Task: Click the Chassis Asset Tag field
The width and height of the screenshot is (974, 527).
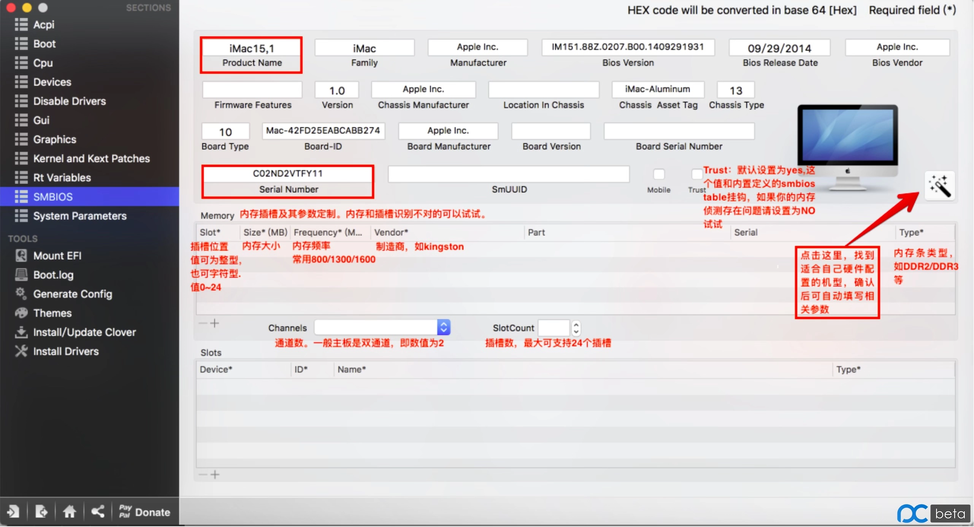Action: tap(658, 89)
